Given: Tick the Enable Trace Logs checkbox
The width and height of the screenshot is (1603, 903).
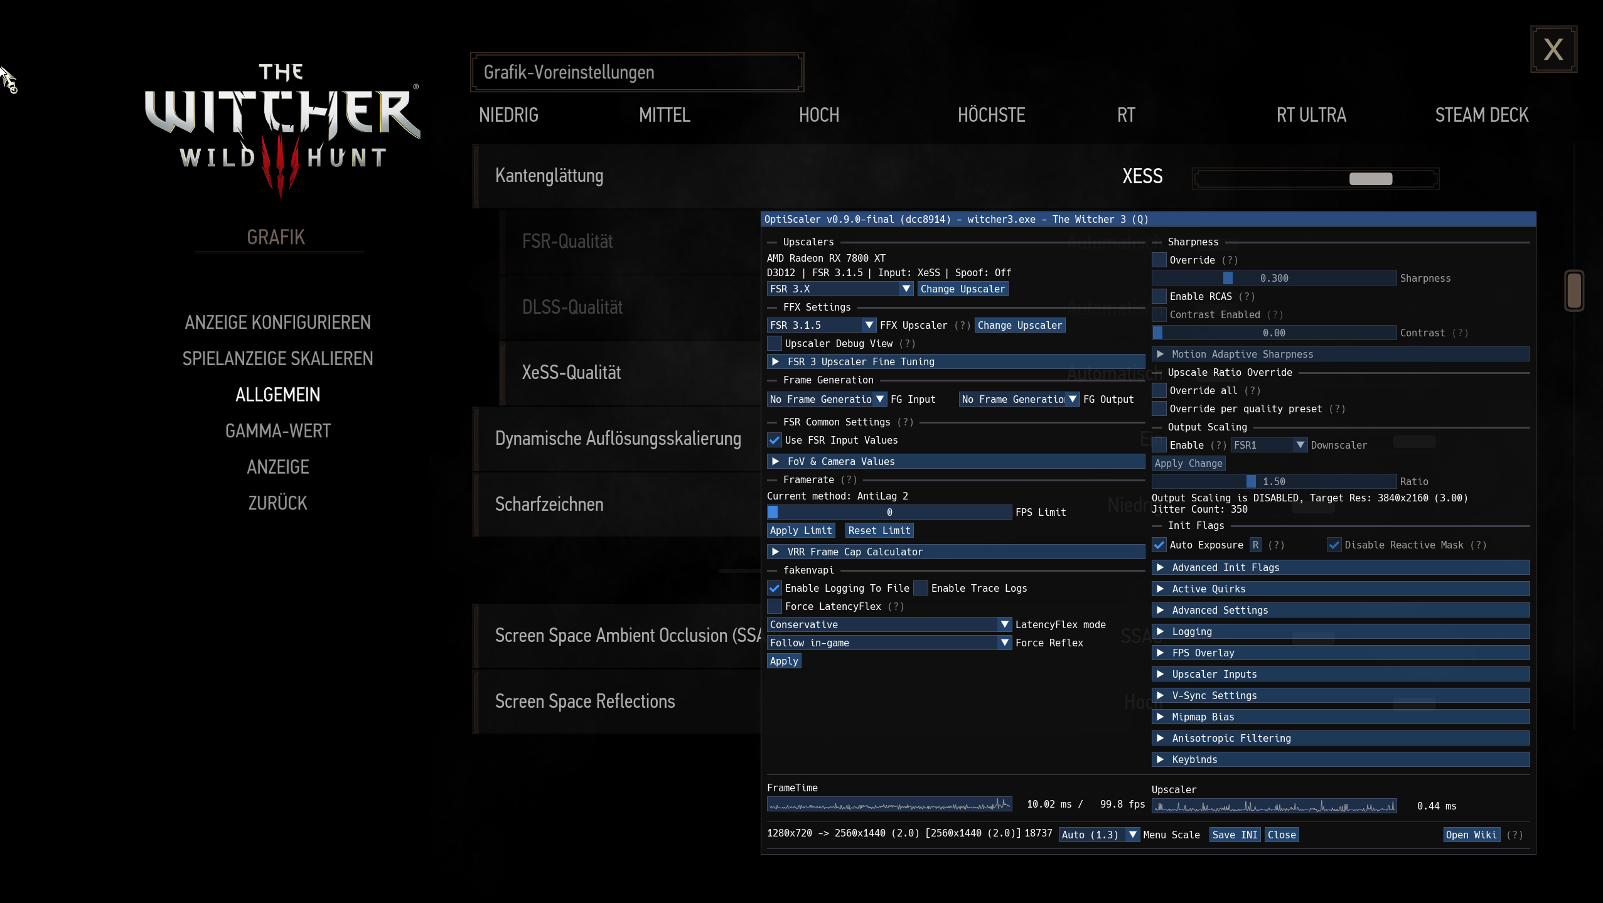Looking at the screenshot, I should [x=921, y=588].
